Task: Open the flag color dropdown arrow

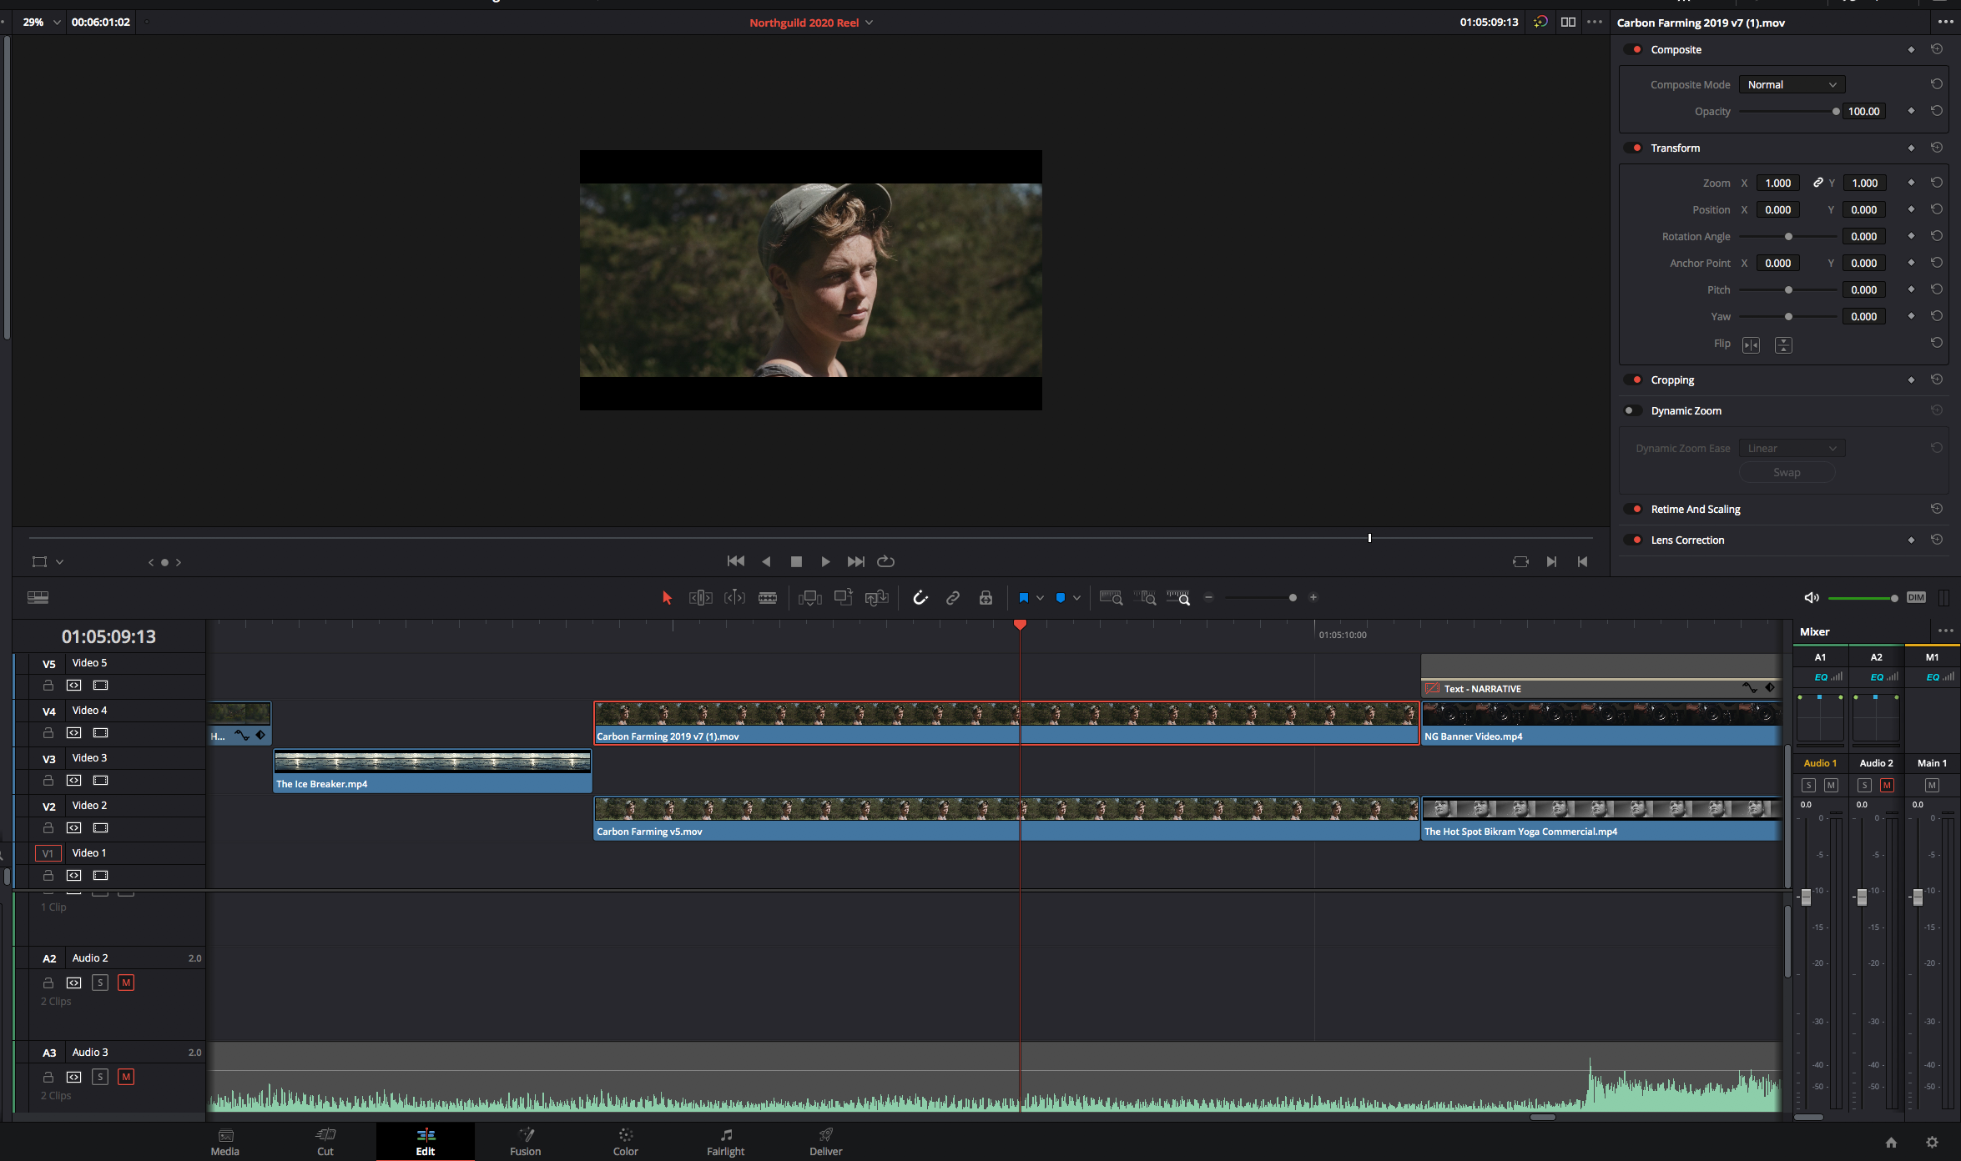Action: tap(1040, 598)
